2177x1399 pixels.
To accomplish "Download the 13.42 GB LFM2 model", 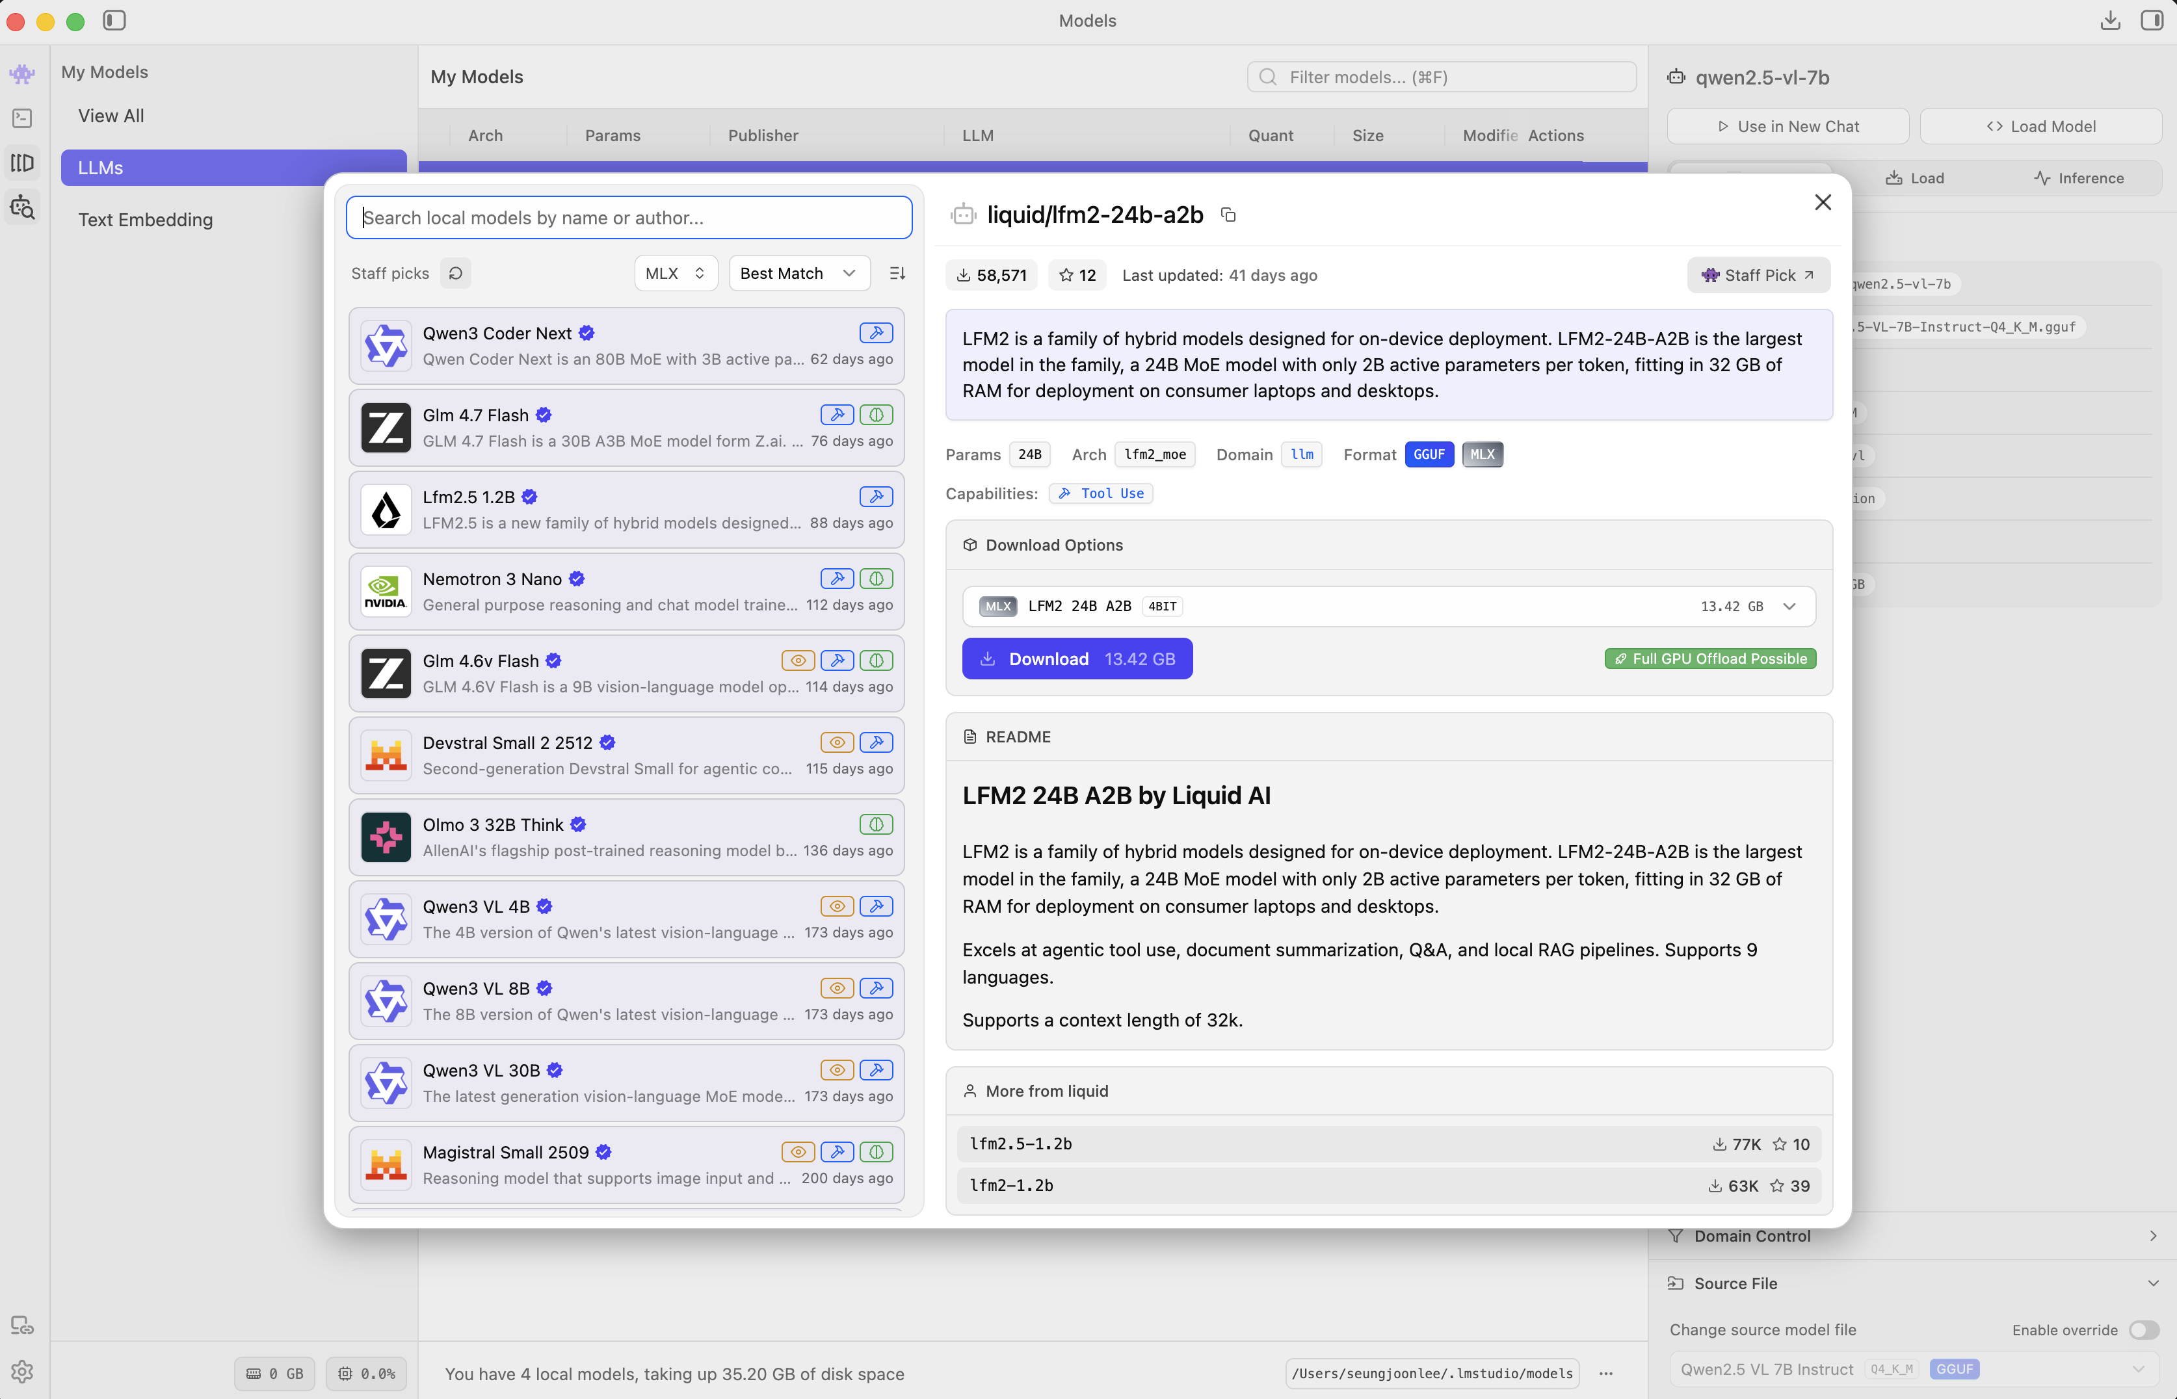I will (1077, 658).
